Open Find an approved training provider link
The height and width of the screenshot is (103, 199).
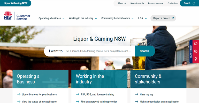point(99,101)
